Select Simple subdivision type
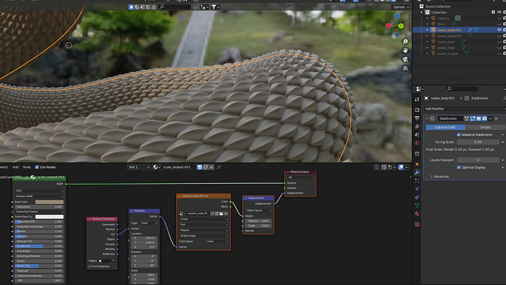Screen dimensions: 506x285 click(485, 127)
